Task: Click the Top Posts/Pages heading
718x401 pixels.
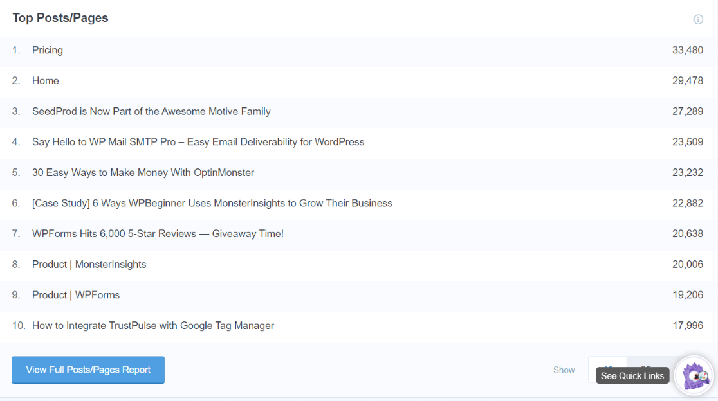Action: click(x=60, y=18)
